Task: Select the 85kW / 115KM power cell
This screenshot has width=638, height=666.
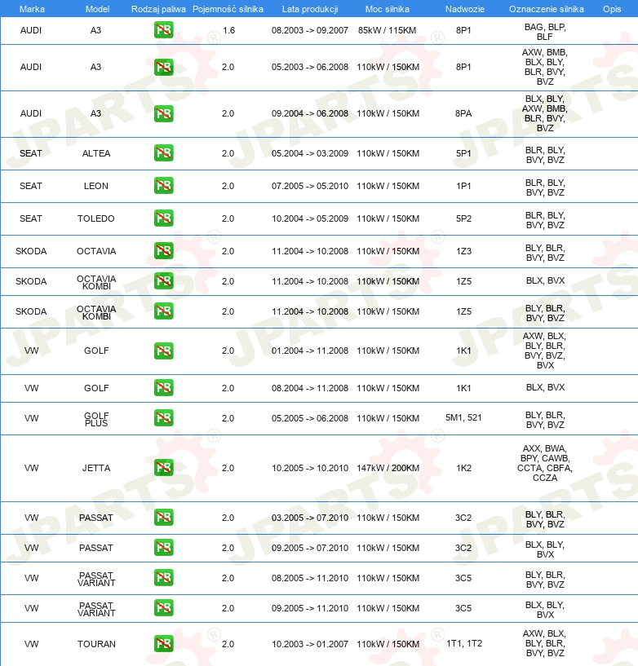Action: click(x=388, y=30)
